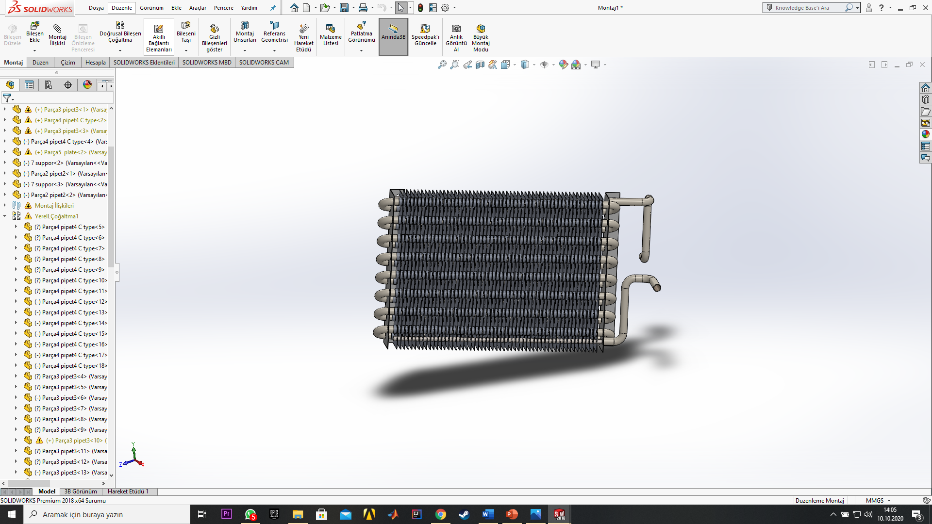Click the Anlık Görüntü Al camera icon

point(456,29)
